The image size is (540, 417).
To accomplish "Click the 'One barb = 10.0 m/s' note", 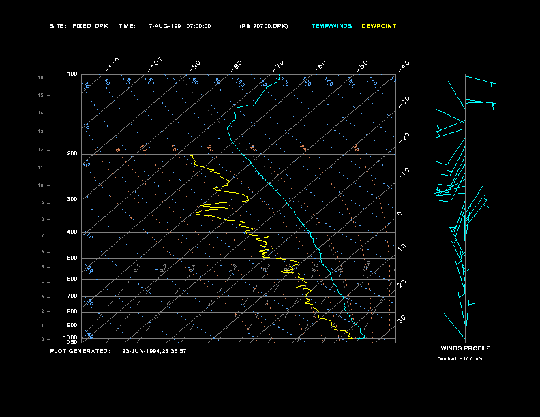I will click(x=460, y=359).
